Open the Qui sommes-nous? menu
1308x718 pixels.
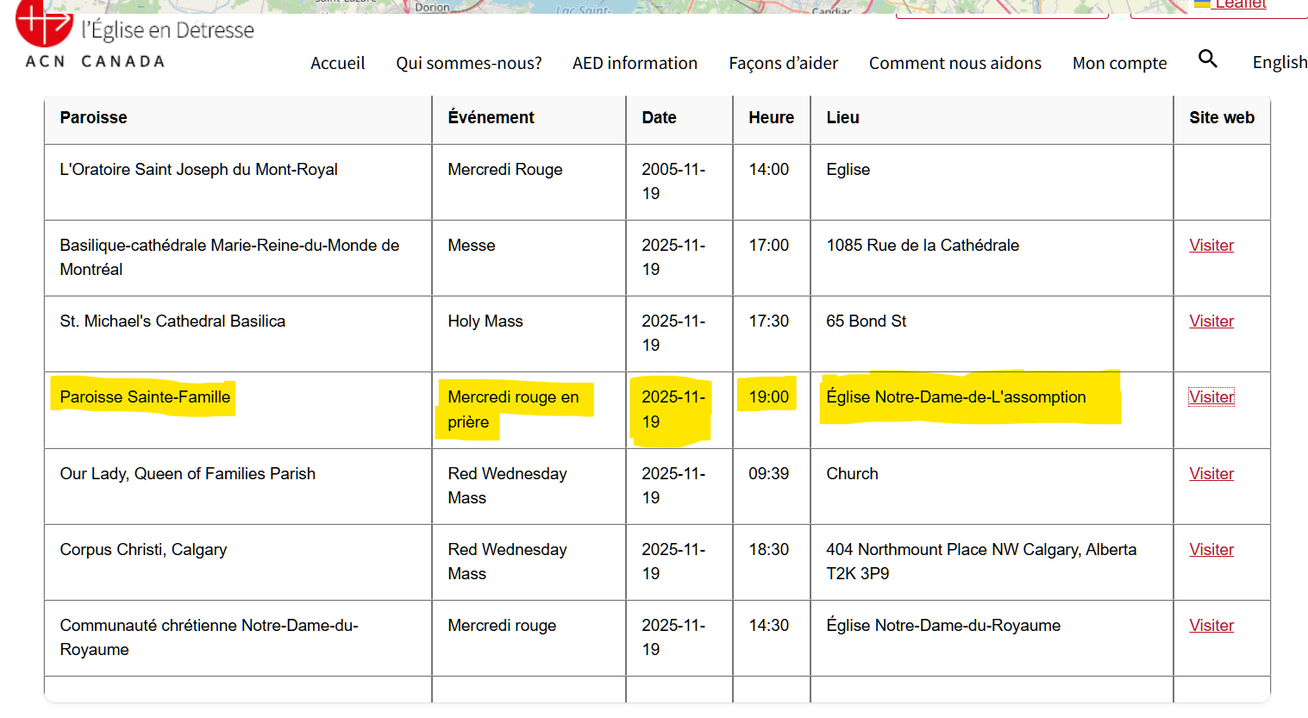(468, 63)
